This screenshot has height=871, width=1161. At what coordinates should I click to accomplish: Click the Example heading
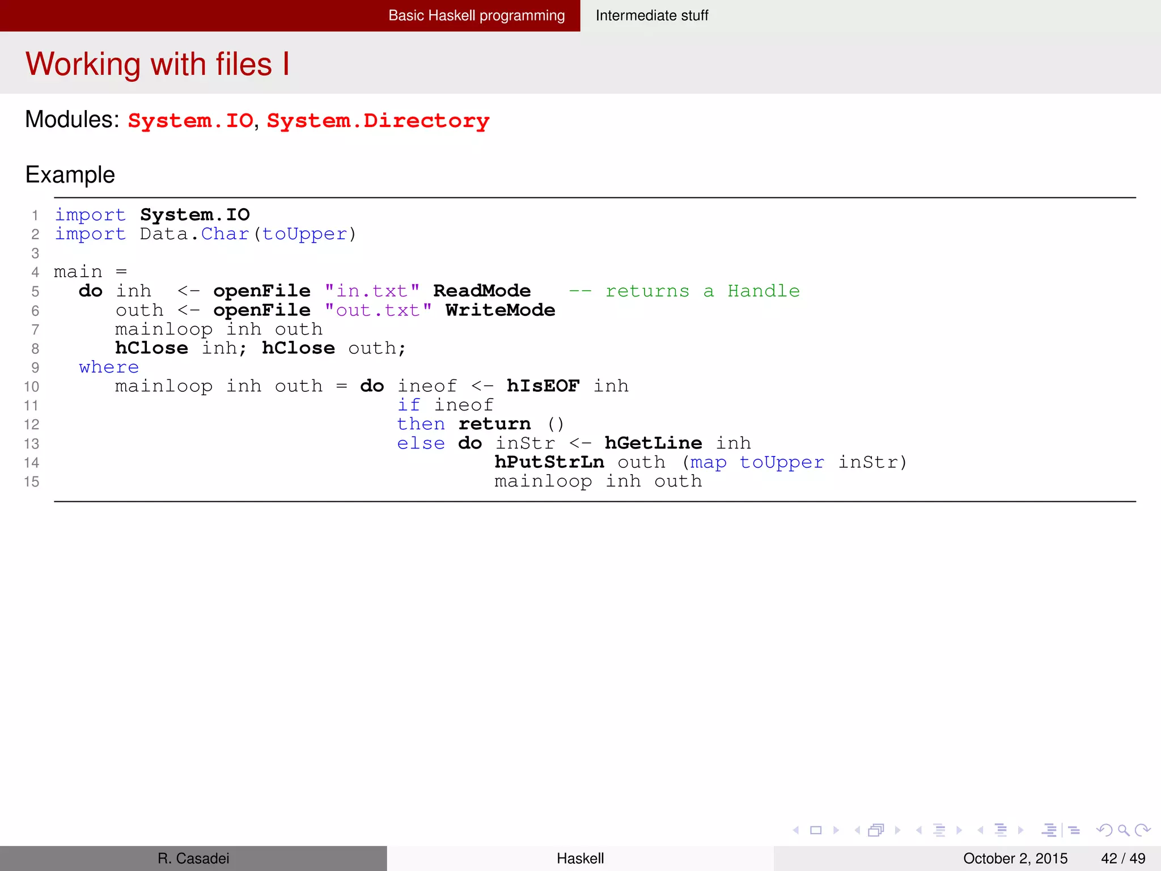[x=70, y=175]
